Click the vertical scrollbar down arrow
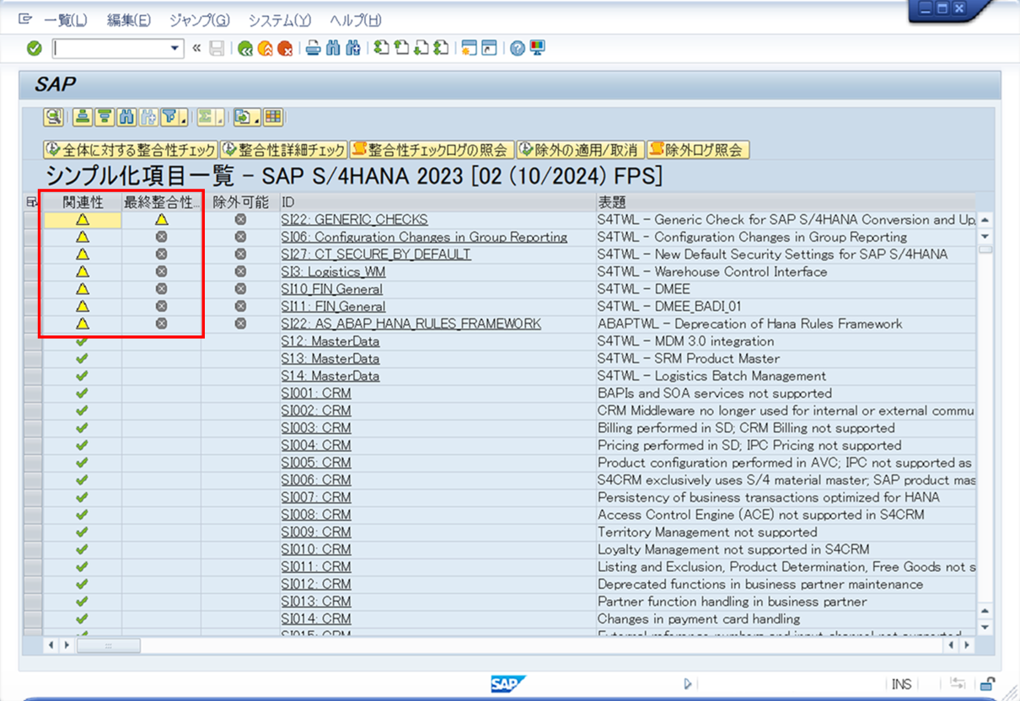 (x=984, y=628)
